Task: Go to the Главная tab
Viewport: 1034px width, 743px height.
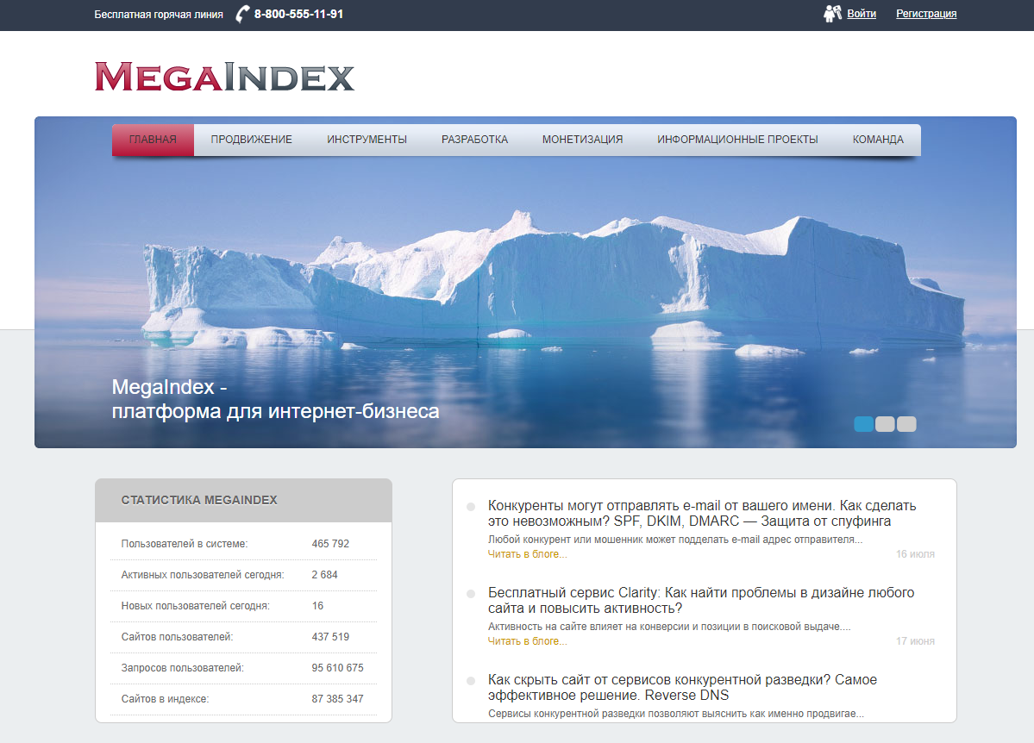Action: (153, 140)
